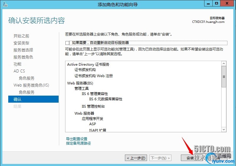Select the Web 服务器 list entry
Viewport: 236px width, 166px height.
(84, 113)
